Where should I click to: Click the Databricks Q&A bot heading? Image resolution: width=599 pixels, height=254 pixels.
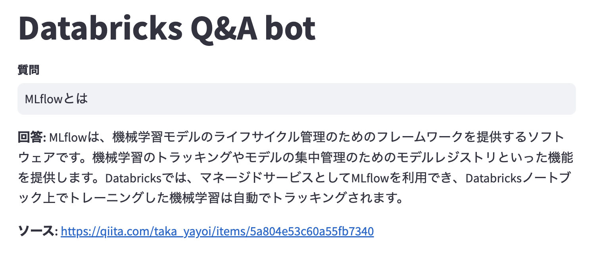(x=167, y=27)
